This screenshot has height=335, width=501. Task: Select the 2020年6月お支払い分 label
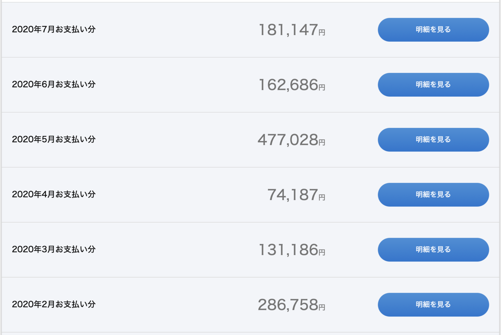pyautogui.click(x=54, y=84)
